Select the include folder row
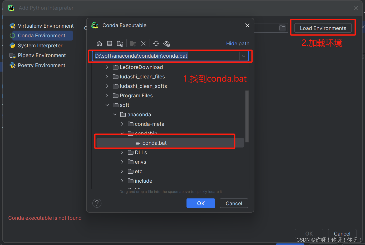 pos(170,181)
